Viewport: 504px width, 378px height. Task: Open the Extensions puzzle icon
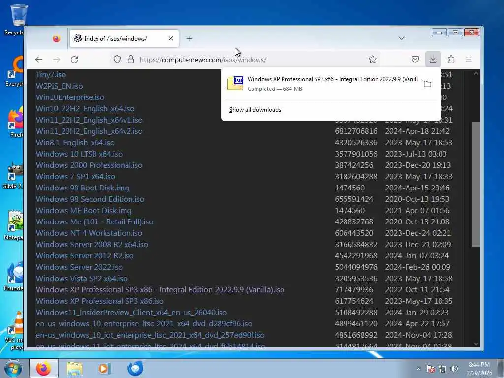(x=451, y=59)
